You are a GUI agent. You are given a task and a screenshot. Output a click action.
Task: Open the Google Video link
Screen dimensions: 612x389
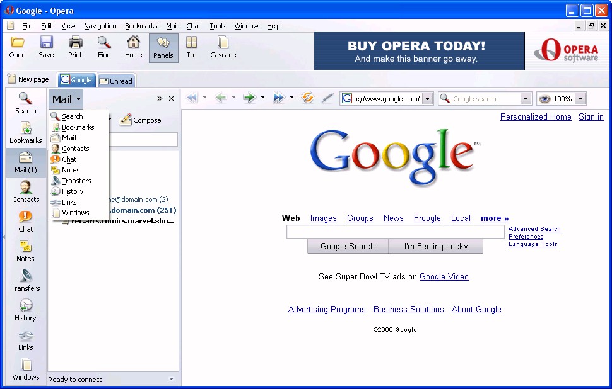[444, 276]
